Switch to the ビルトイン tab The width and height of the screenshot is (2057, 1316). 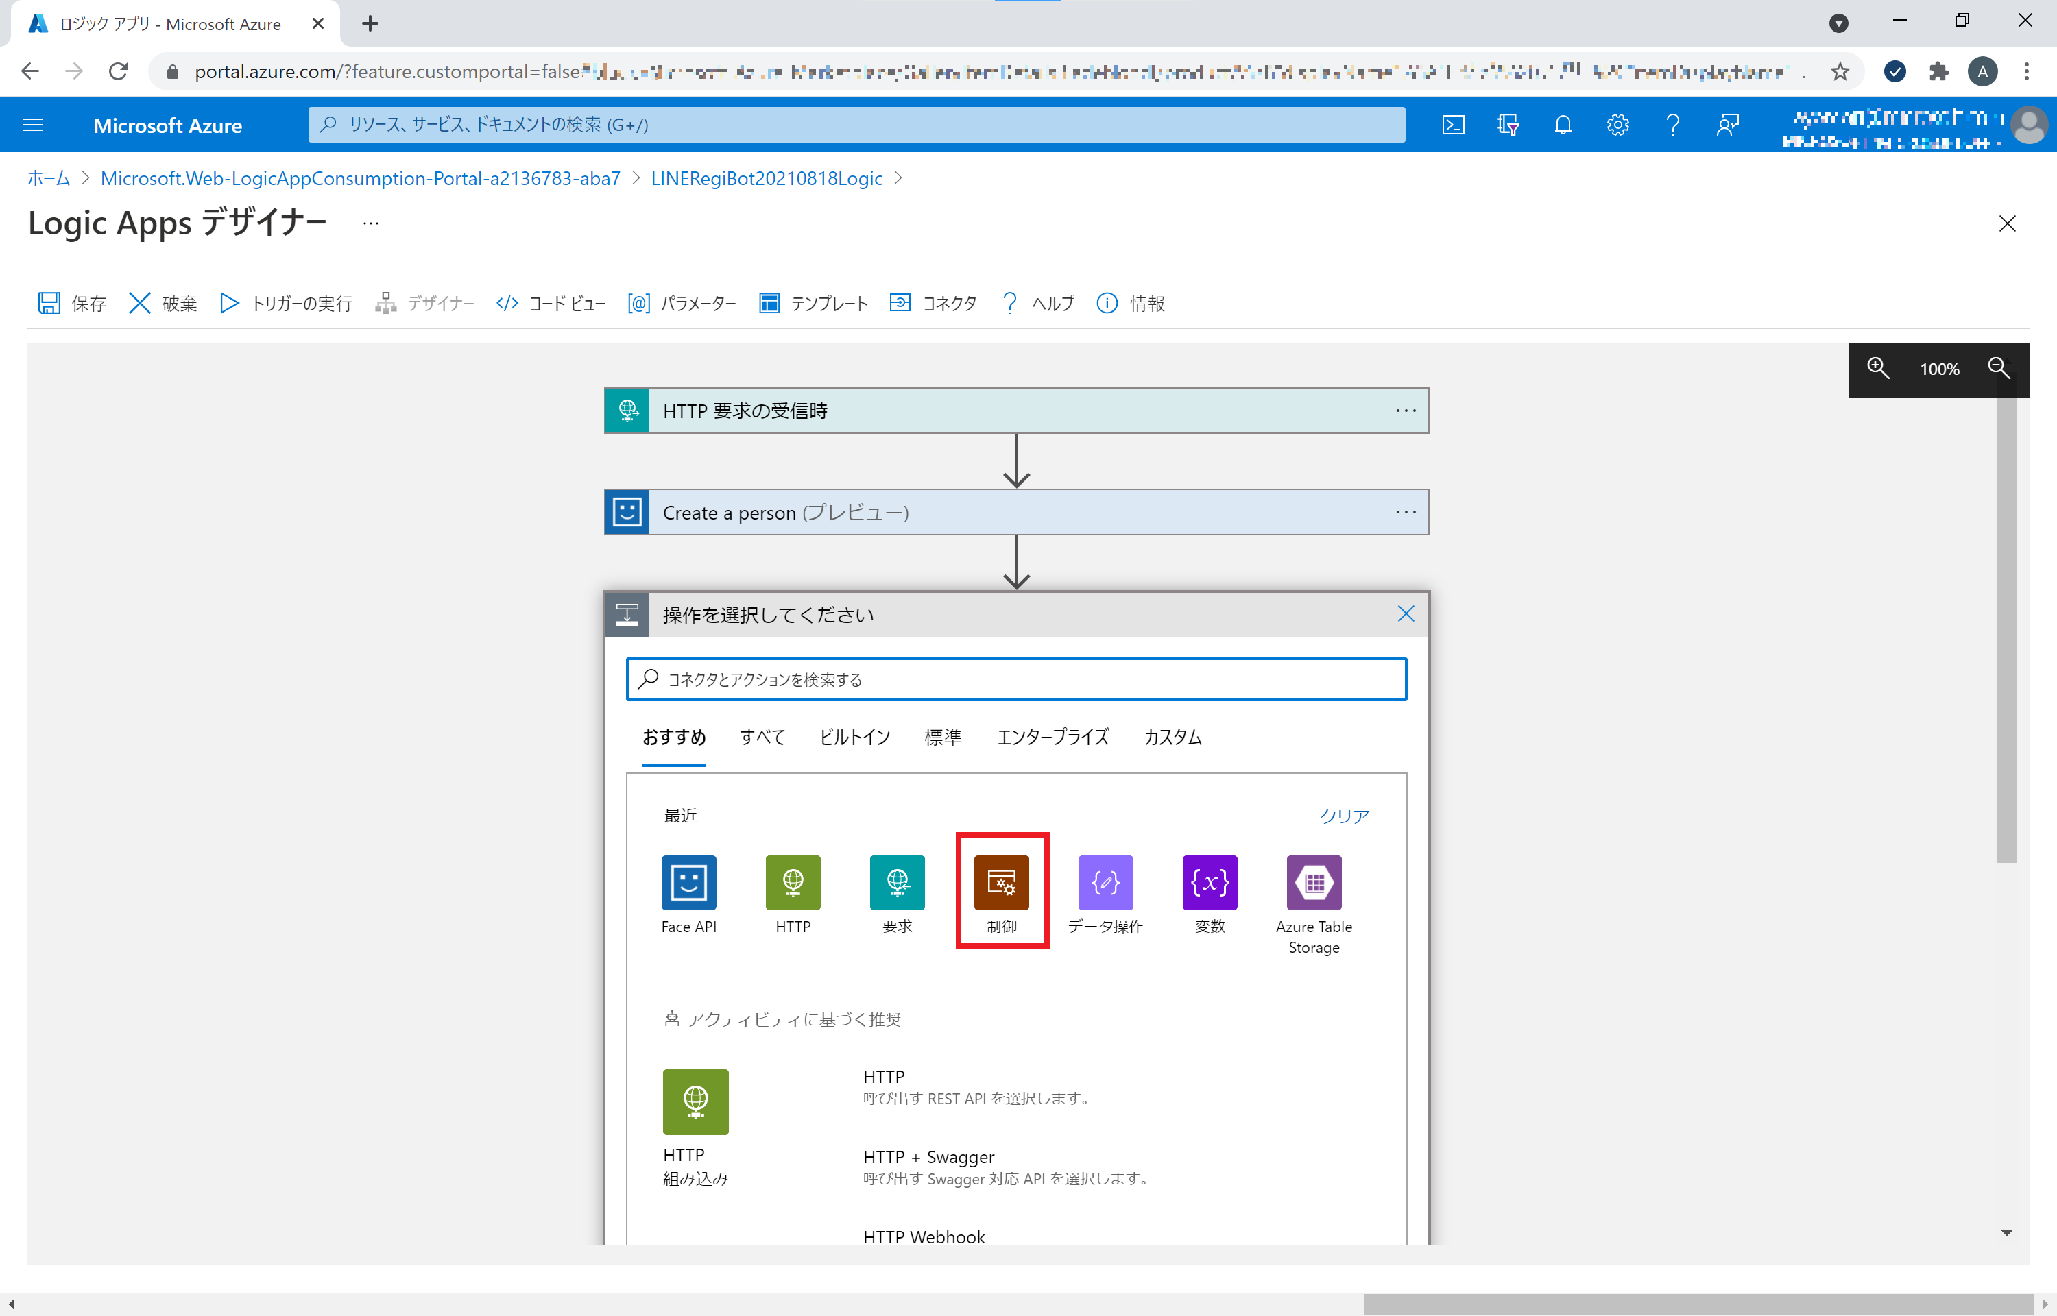click(x=854, y=737)
